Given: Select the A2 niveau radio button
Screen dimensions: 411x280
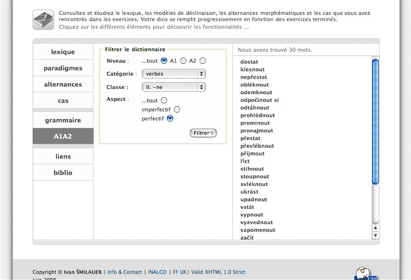Looking at the screenshot, I should click(203, 61).
